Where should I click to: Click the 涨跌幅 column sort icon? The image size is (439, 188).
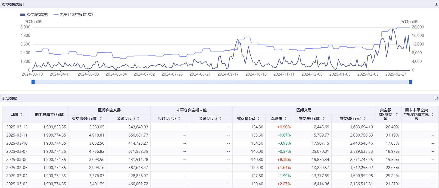pyautogui.click(x=286, y=118)
